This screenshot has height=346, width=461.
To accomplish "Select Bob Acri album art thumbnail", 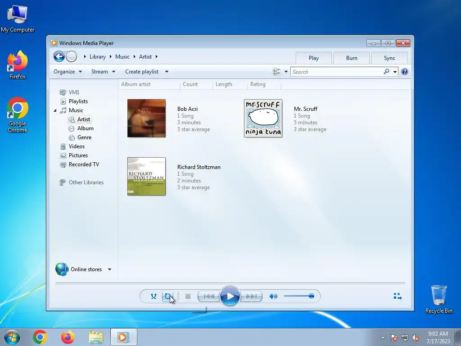I will 146,118.
